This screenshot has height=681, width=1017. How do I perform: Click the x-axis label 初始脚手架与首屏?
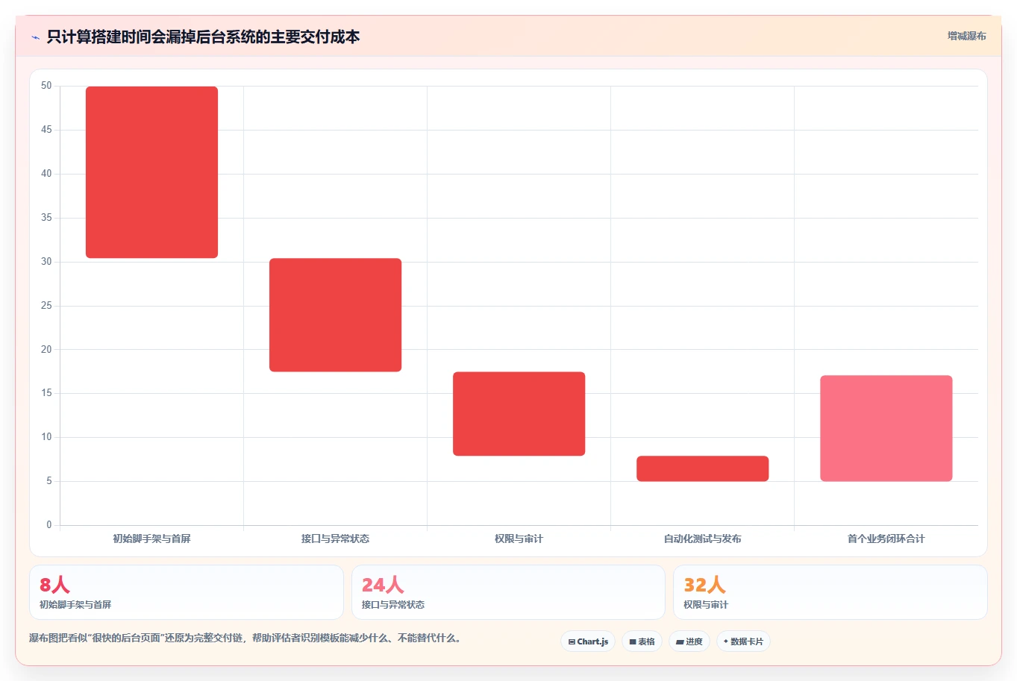pos(151,539)
